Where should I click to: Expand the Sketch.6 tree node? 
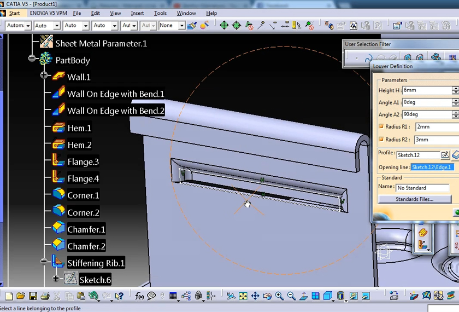click(x=55, y=279)
